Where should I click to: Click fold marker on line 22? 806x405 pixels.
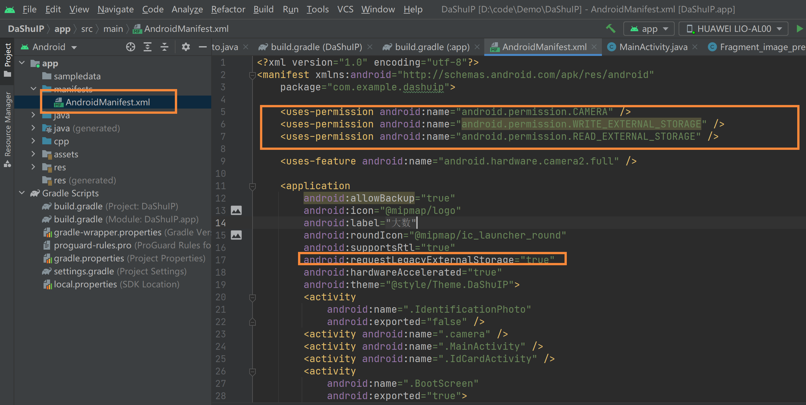click(252, 322)
